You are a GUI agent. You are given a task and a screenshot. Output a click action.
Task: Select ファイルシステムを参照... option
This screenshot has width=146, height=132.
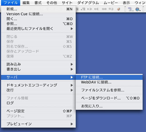tap(109, 90)
